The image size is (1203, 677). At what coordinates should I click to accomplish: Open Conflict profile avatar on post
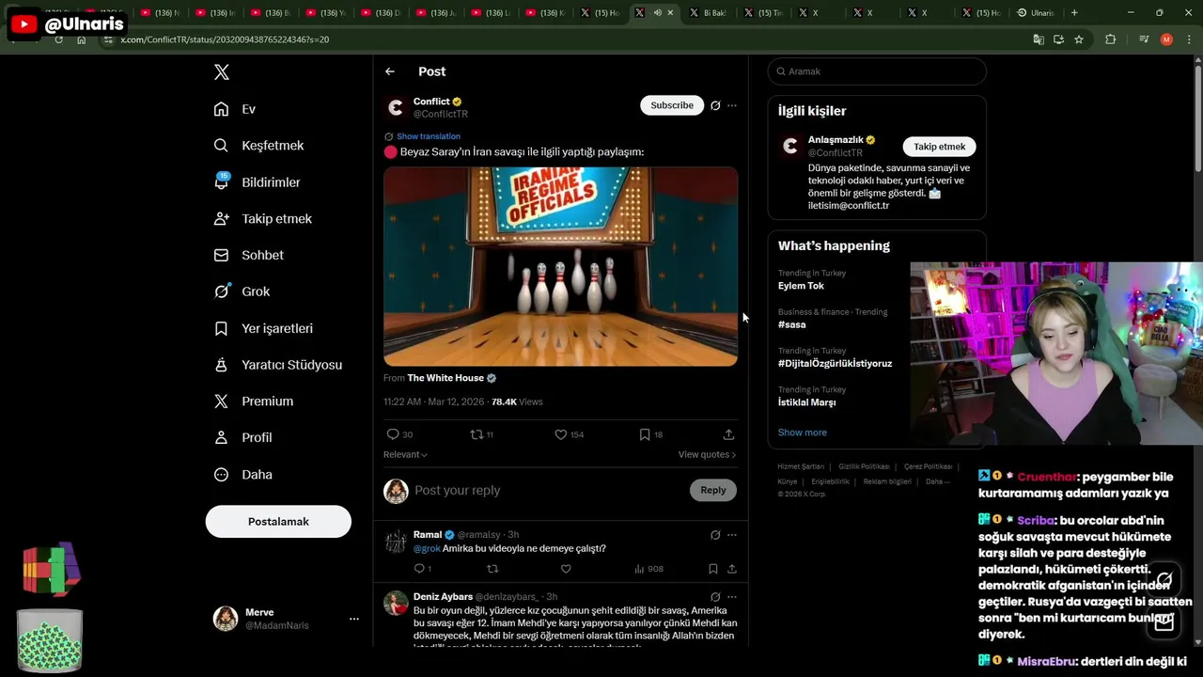click(397, 107)
